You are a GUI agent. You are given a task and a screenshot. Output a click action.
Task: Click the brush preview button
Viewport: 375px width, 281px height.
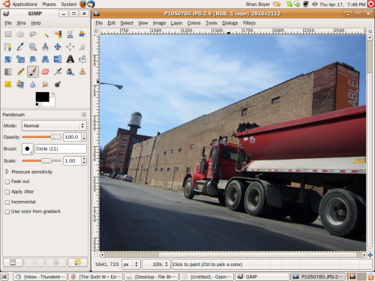pos(27,149)
